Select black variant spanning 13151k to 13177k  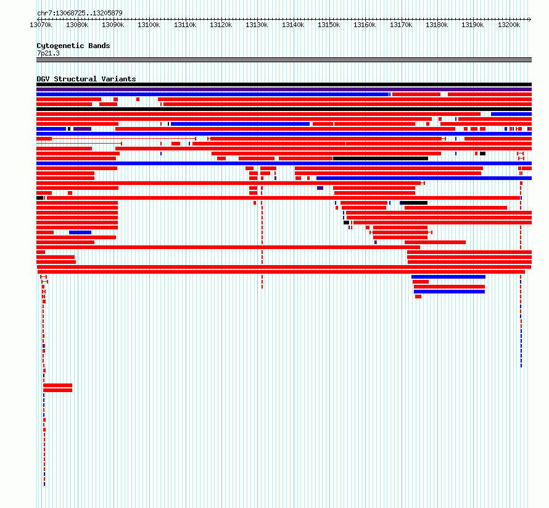tap(381, 158)
